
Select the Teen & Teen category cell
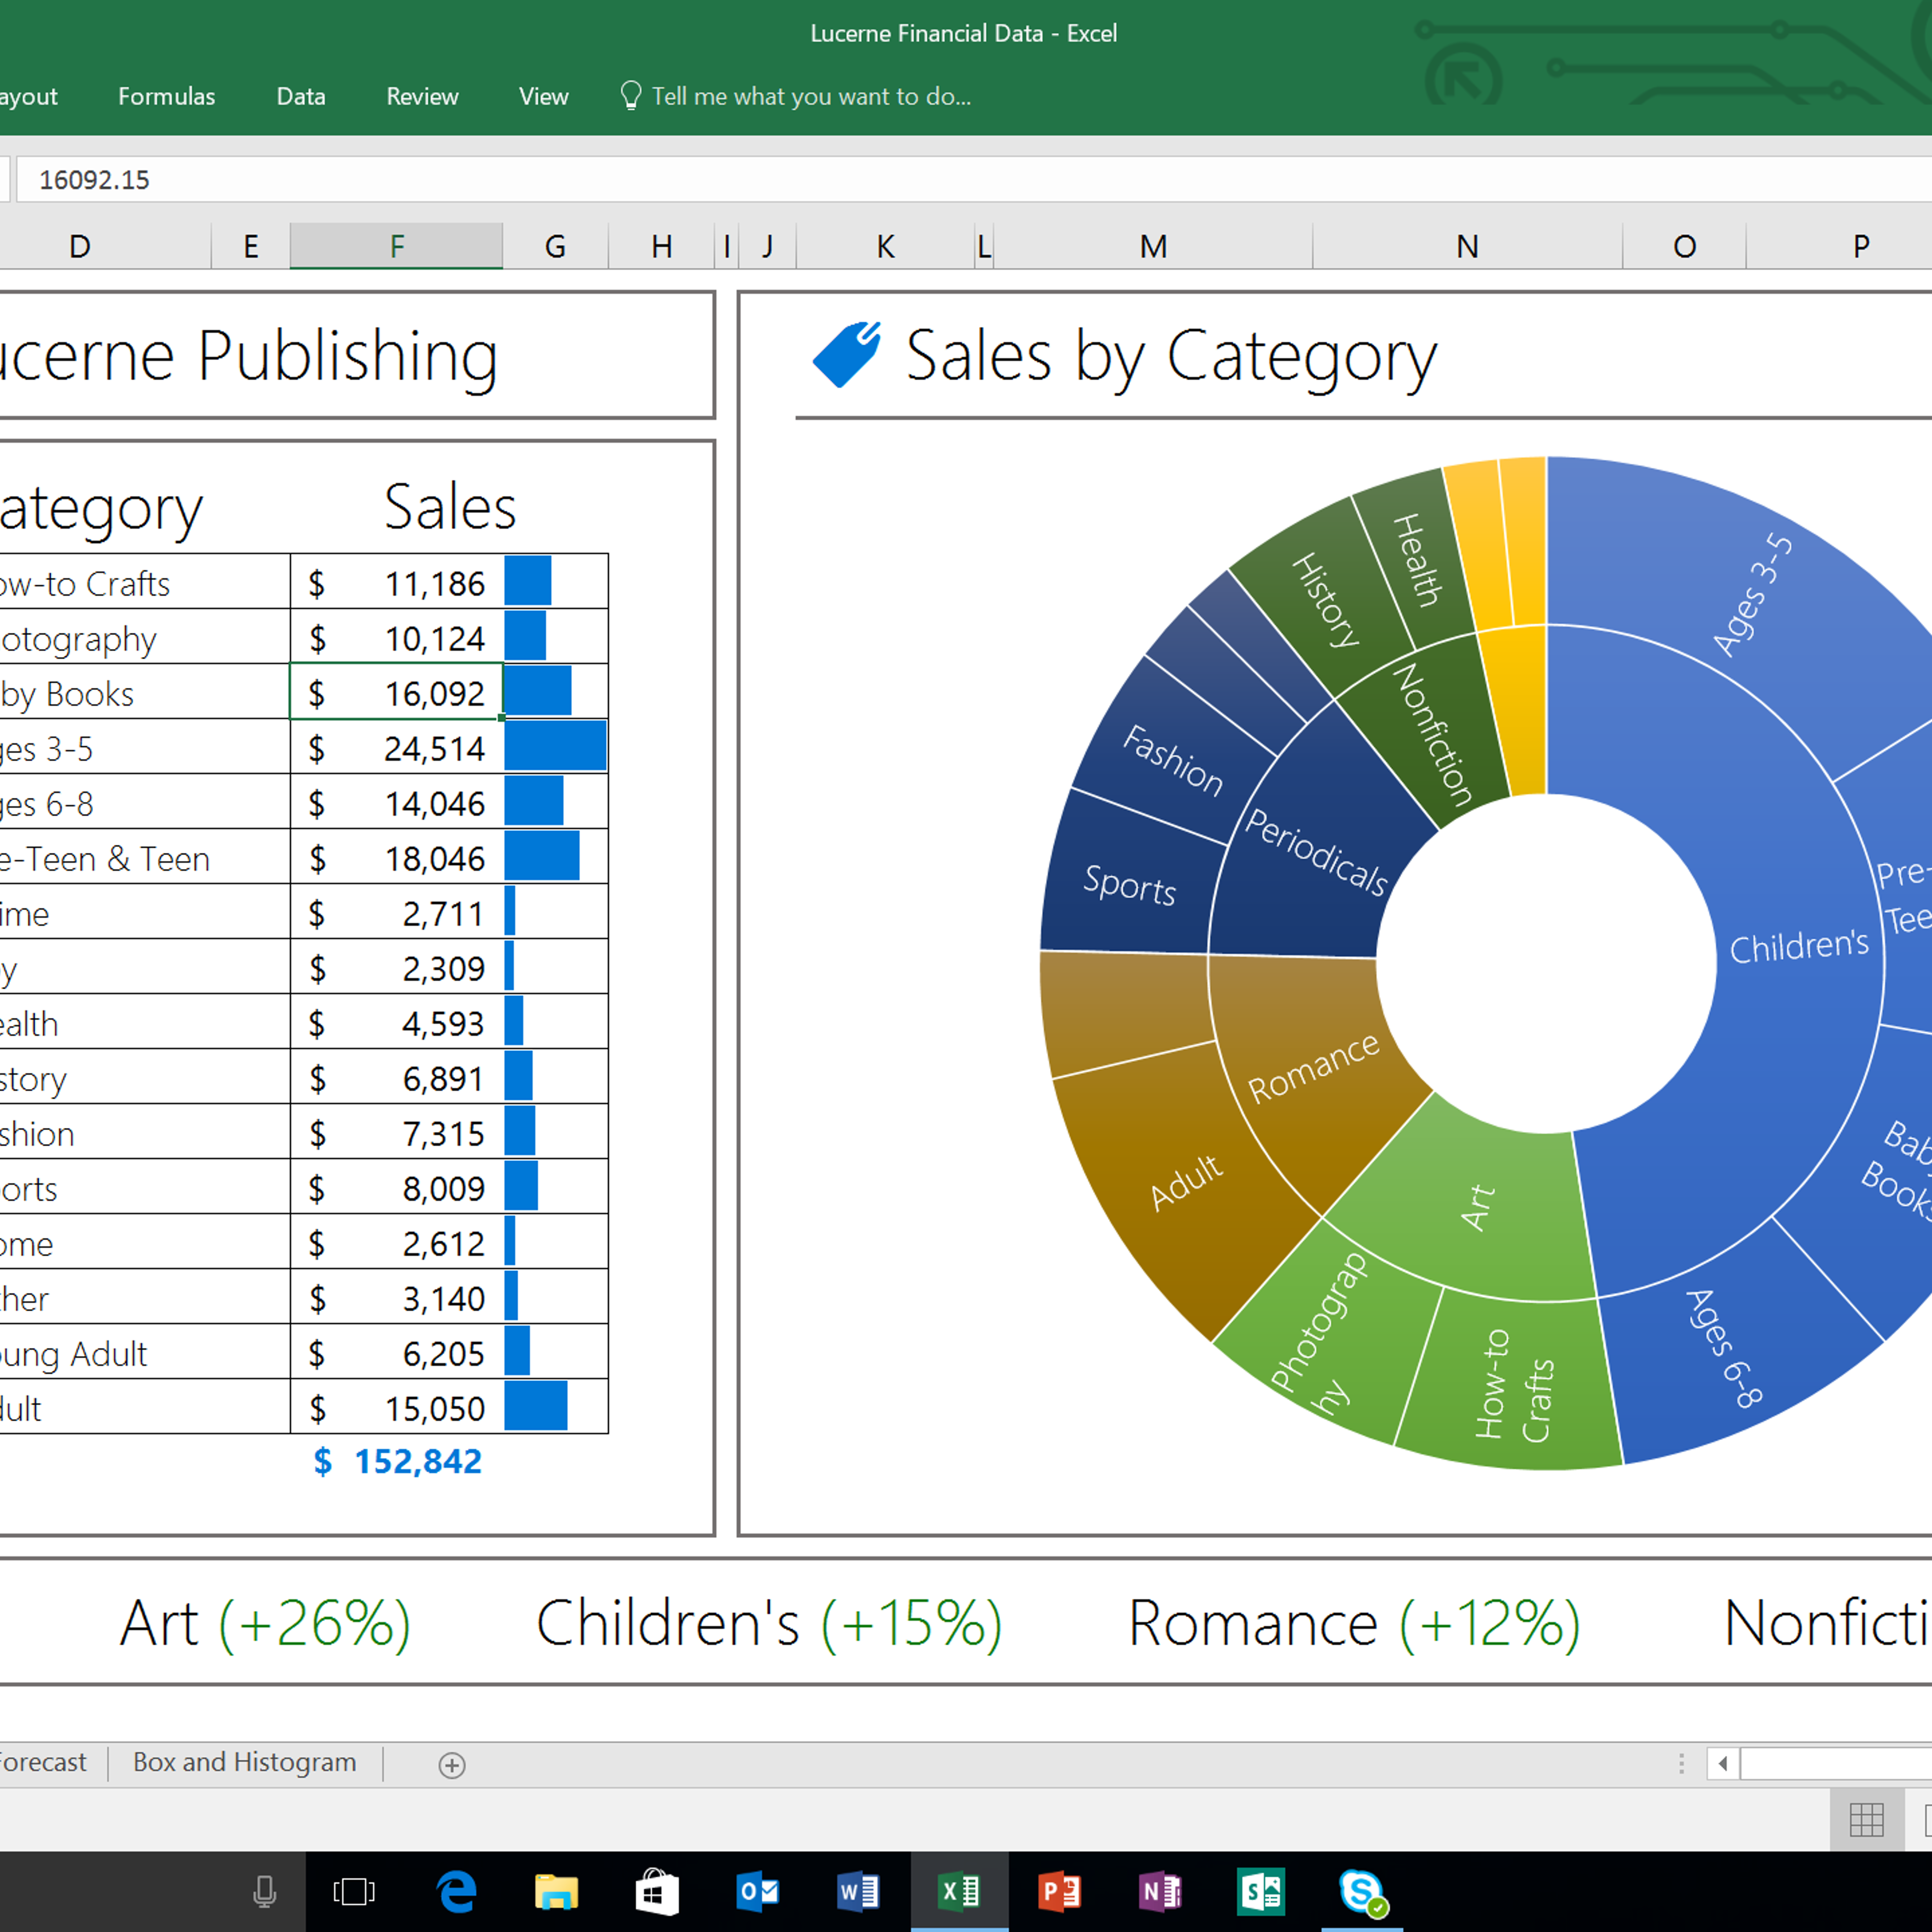coord(144,857)
